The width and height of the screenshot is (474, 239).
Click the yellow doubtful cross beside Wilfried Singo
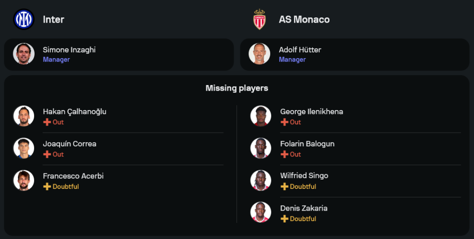[284, 187]
